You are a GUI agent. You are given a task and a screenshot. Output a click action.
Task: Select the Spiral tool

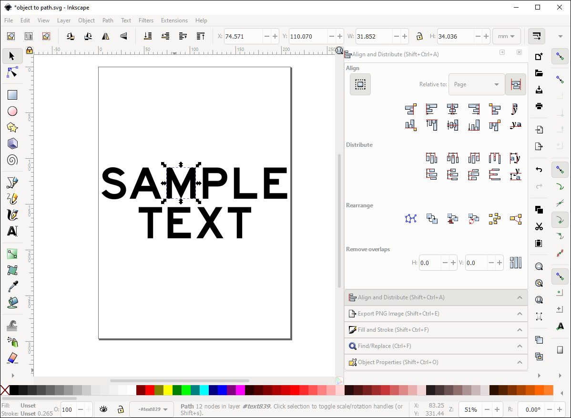[x=12, y=160]
